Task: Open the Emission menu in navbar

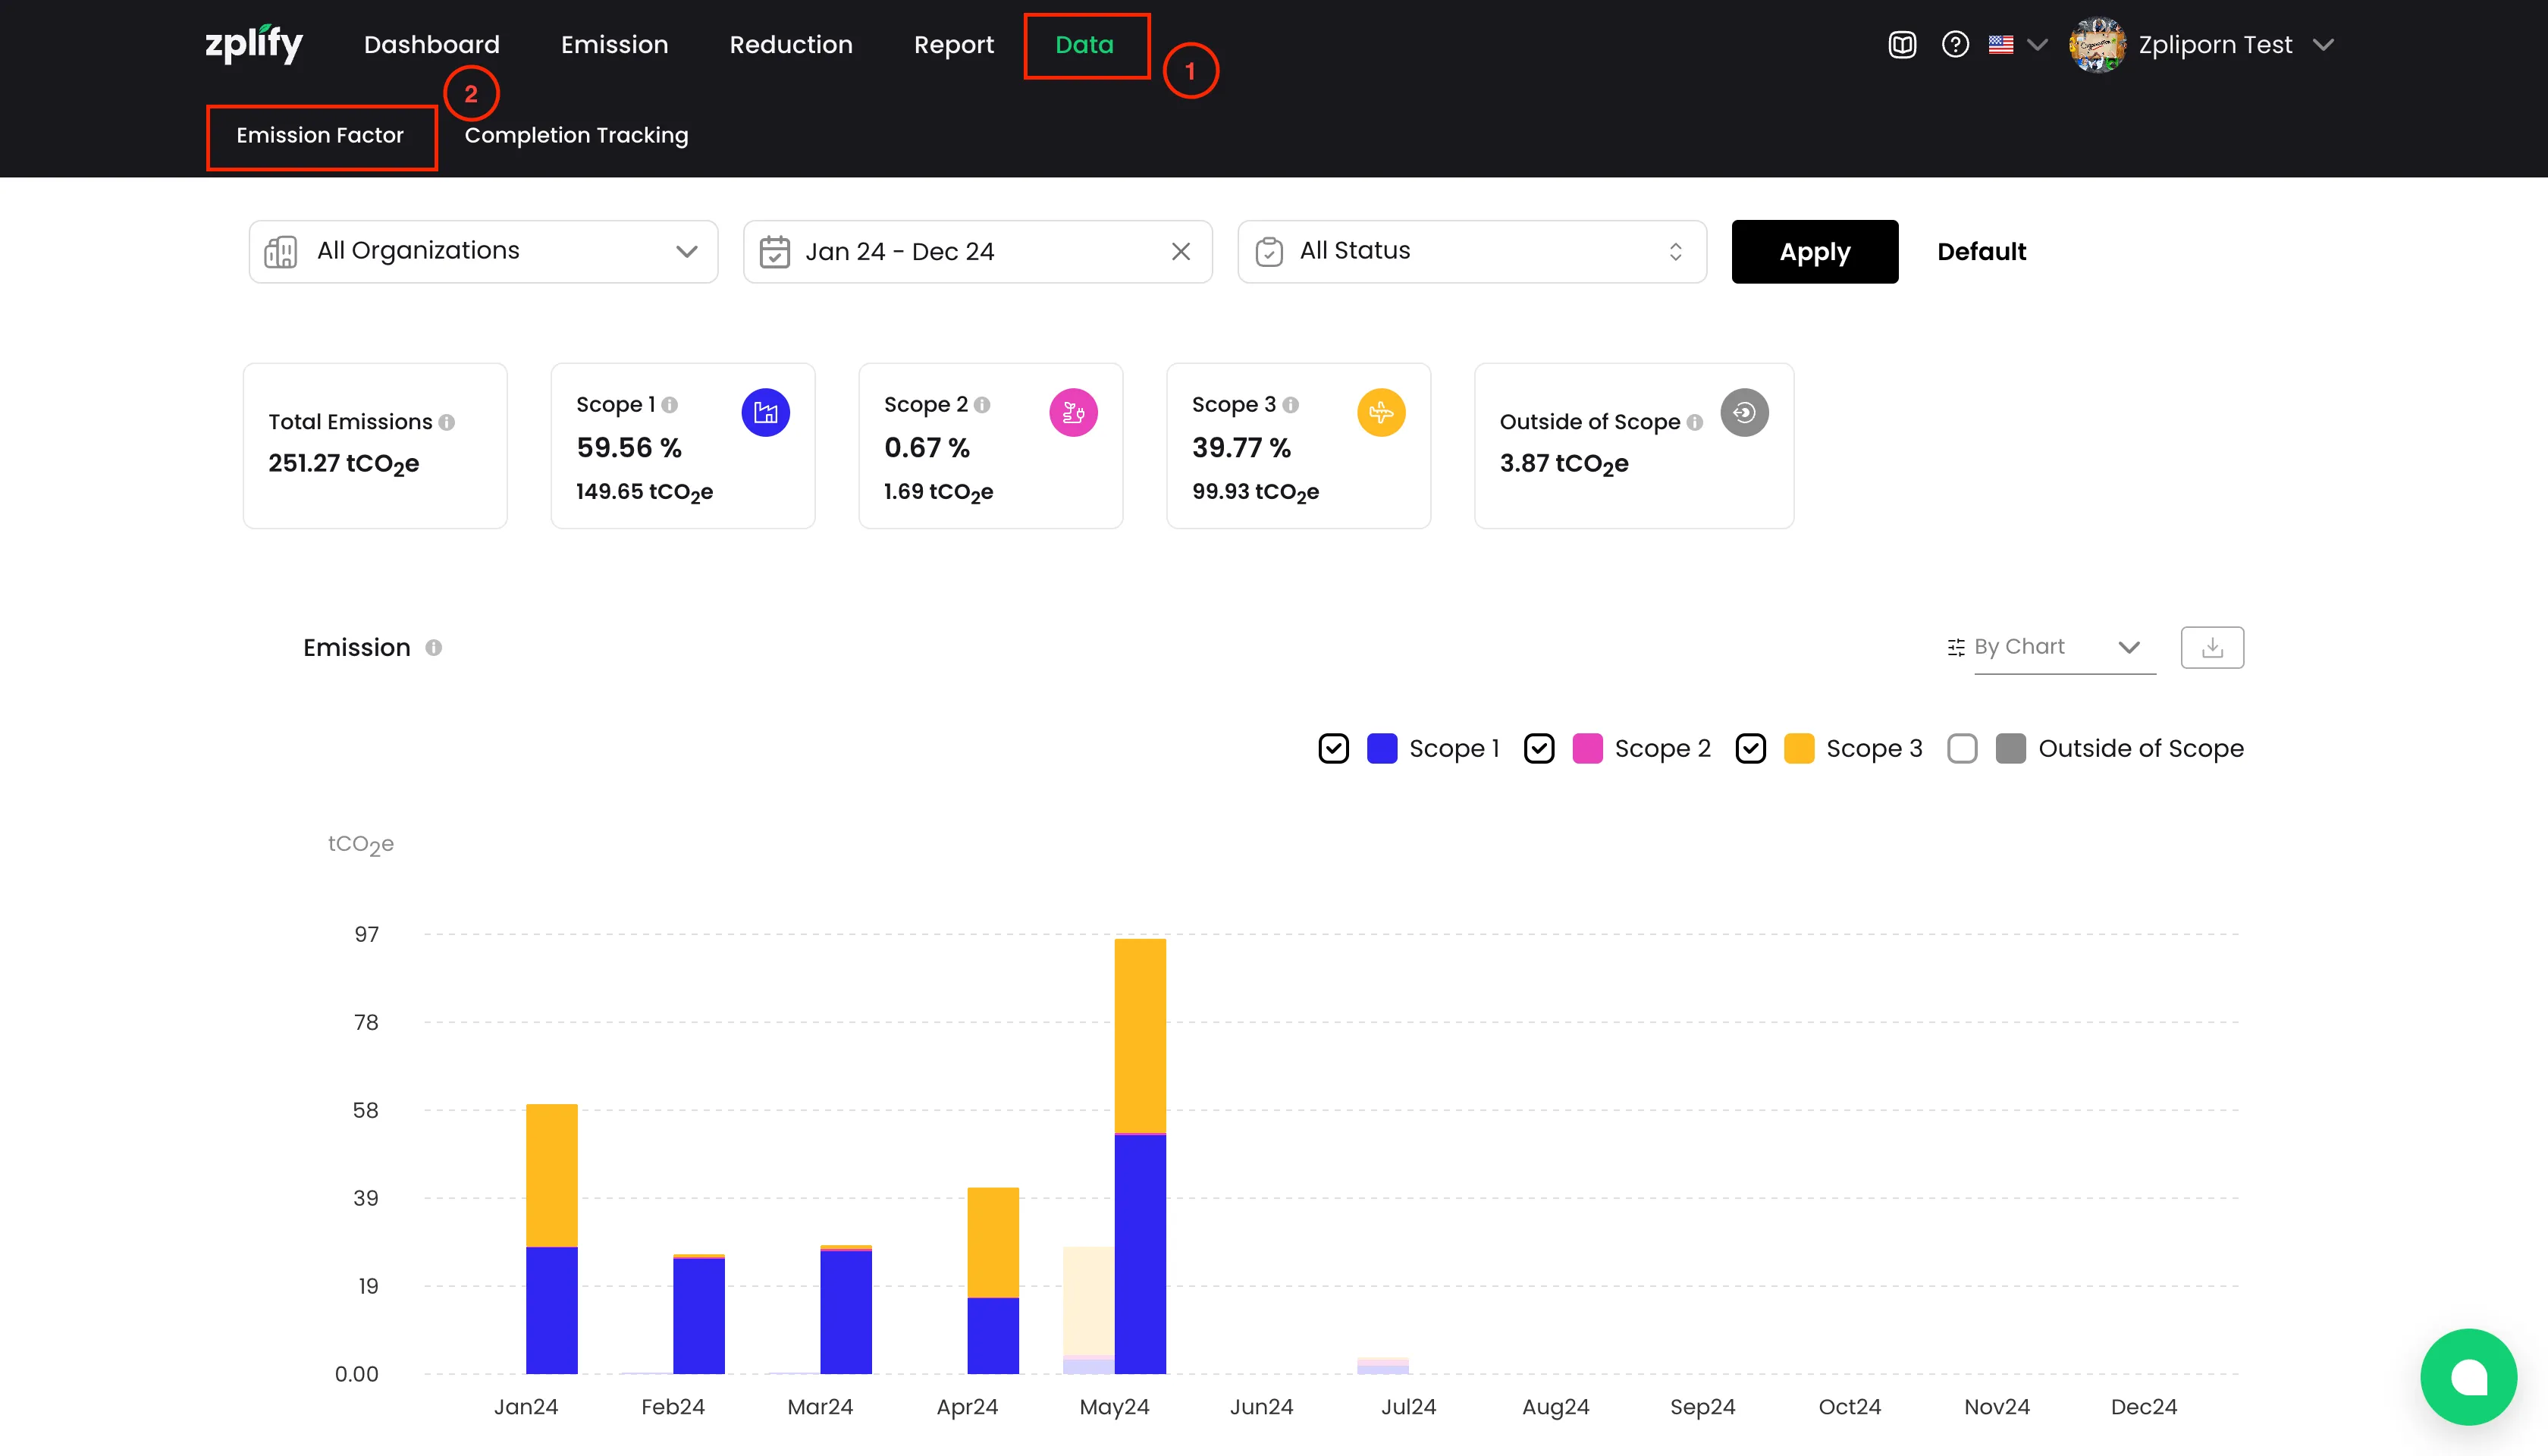Action: click(614, 45)
